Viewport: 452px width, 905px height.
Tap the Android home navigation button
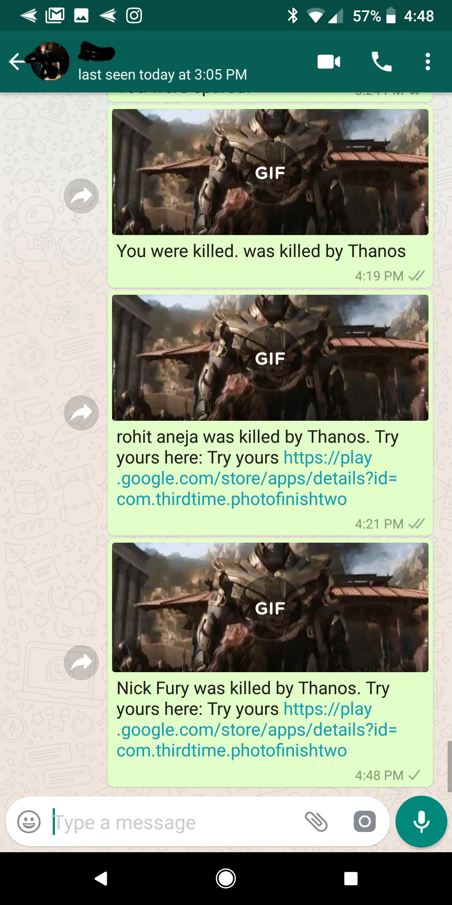pyautogui.click(x=226, y=879)
